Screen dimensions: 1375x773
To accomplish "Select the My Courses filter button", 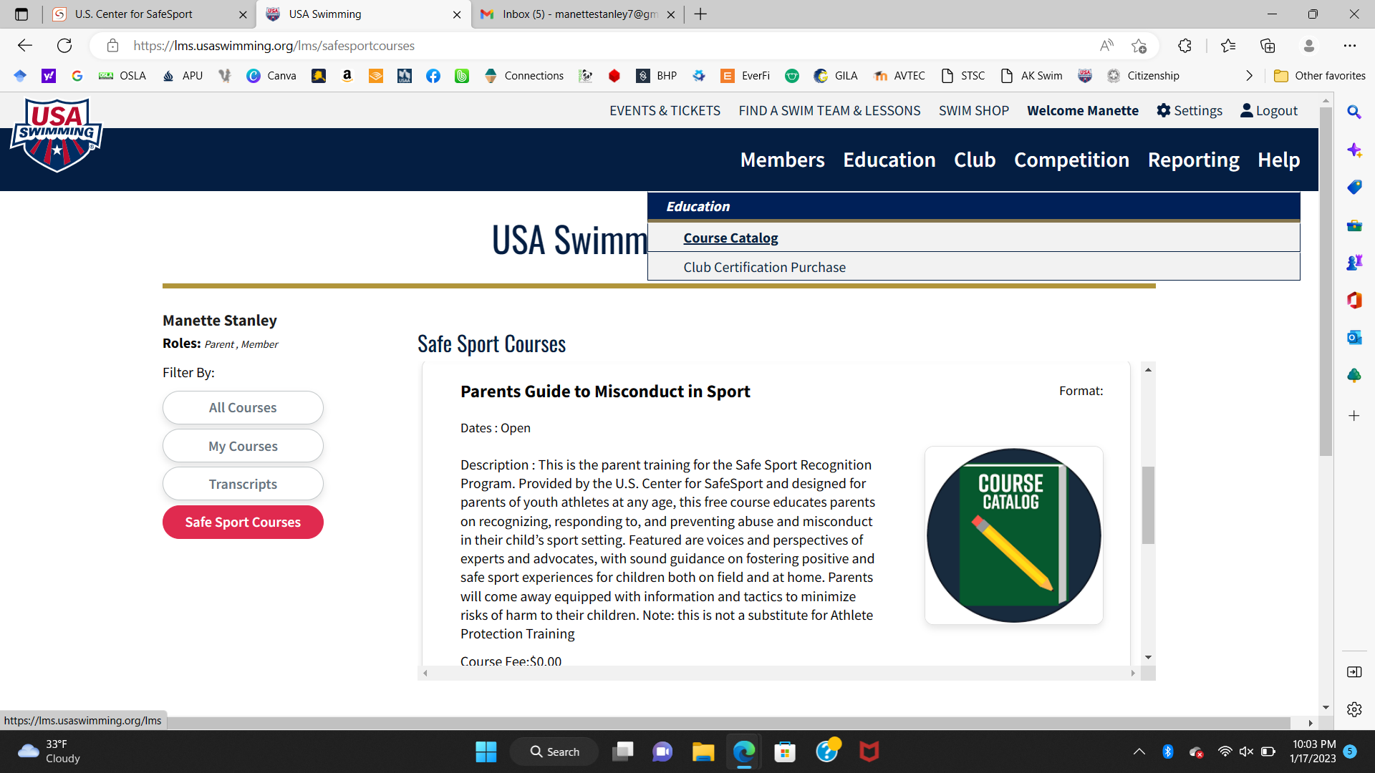I will point(243,446).
